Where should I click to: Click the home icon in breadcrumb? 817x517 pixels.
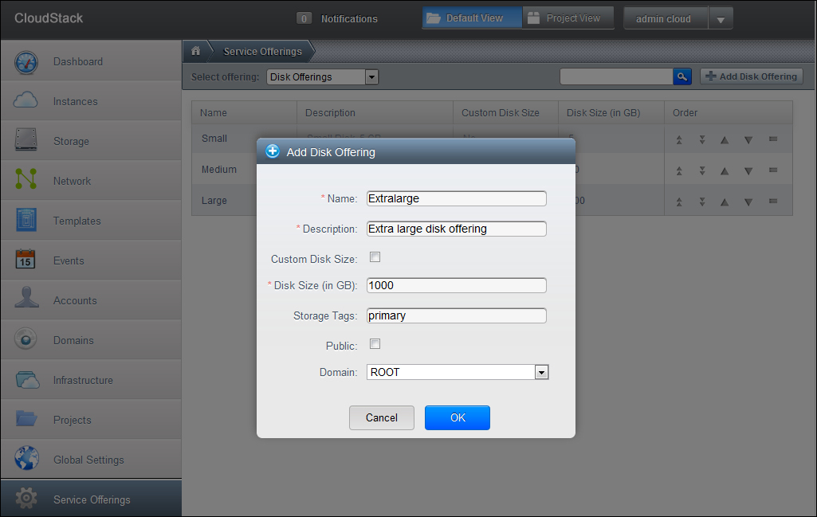click(195, 51)
